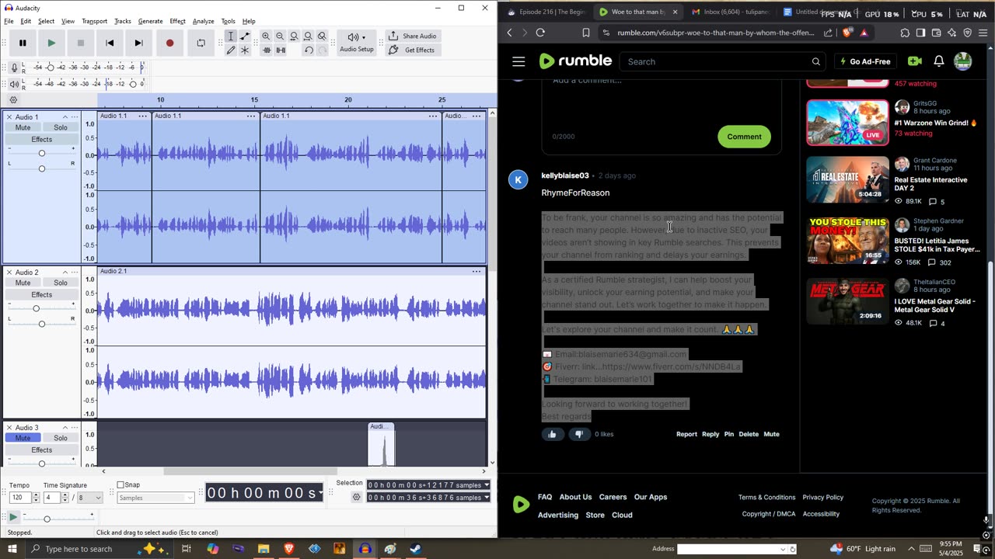Click Trim Audio Outside Selection icon
Viewport: 995px width, 559px height.
tap(266, 50)
